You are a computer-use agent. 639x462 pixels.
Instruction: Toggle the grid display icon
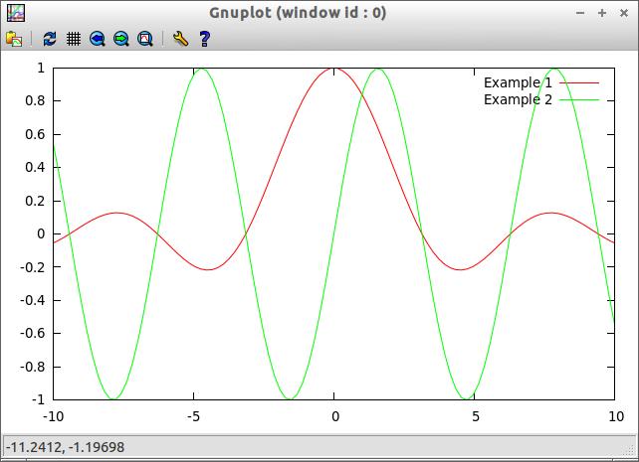(74, 39)
